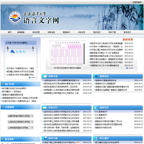Click the 资料下载 folder icon
This screenshot has width=144, height=144.
[46, 138]
